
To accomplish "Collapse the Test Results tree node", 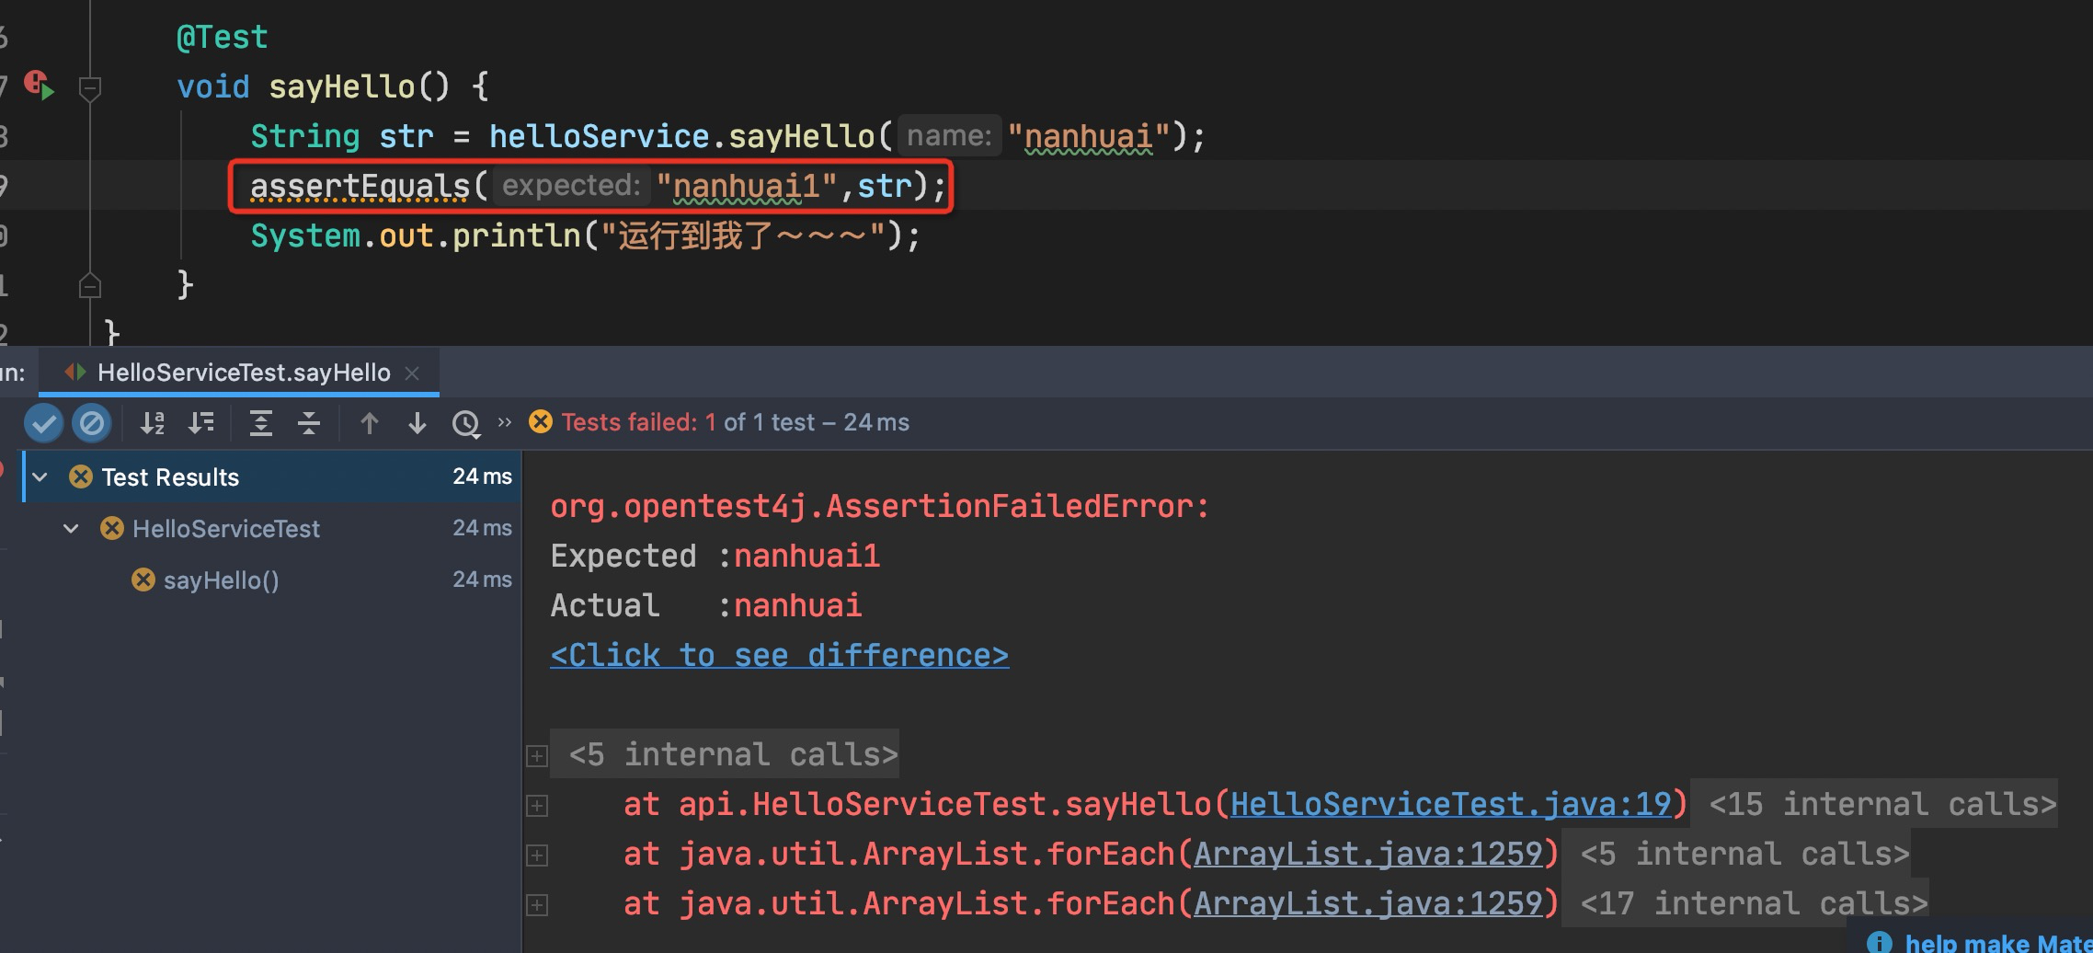I will pyautogui.click(x=40, y=477).
